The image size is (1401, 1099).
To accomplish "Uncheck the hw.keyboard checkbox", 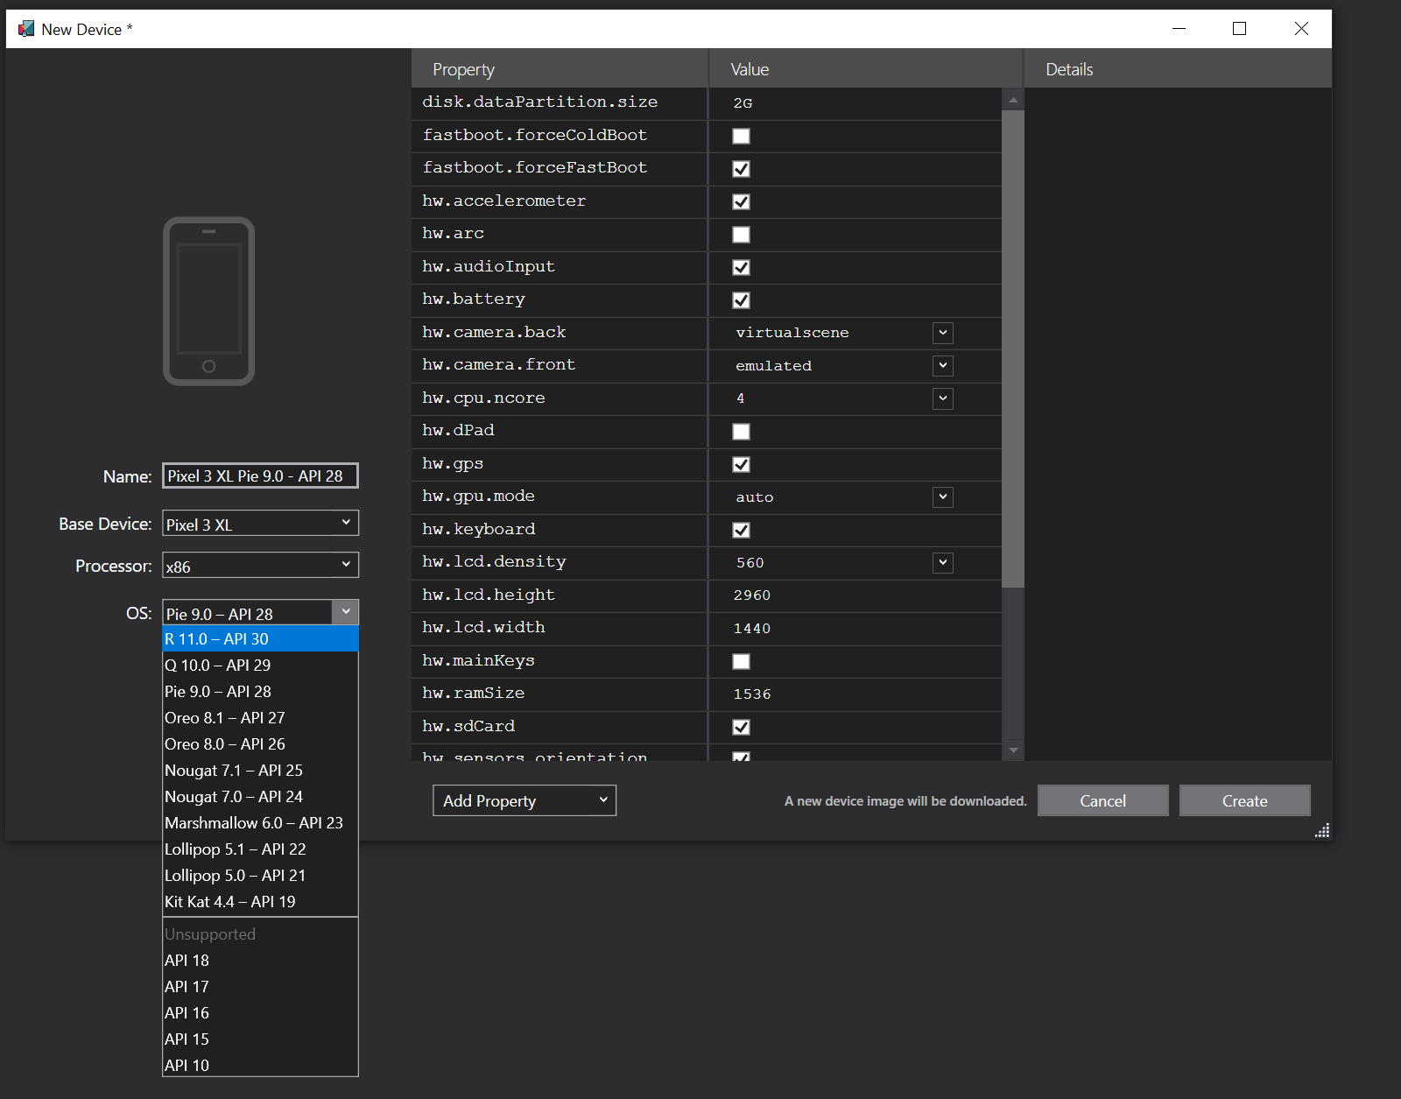I will point(741,530).
